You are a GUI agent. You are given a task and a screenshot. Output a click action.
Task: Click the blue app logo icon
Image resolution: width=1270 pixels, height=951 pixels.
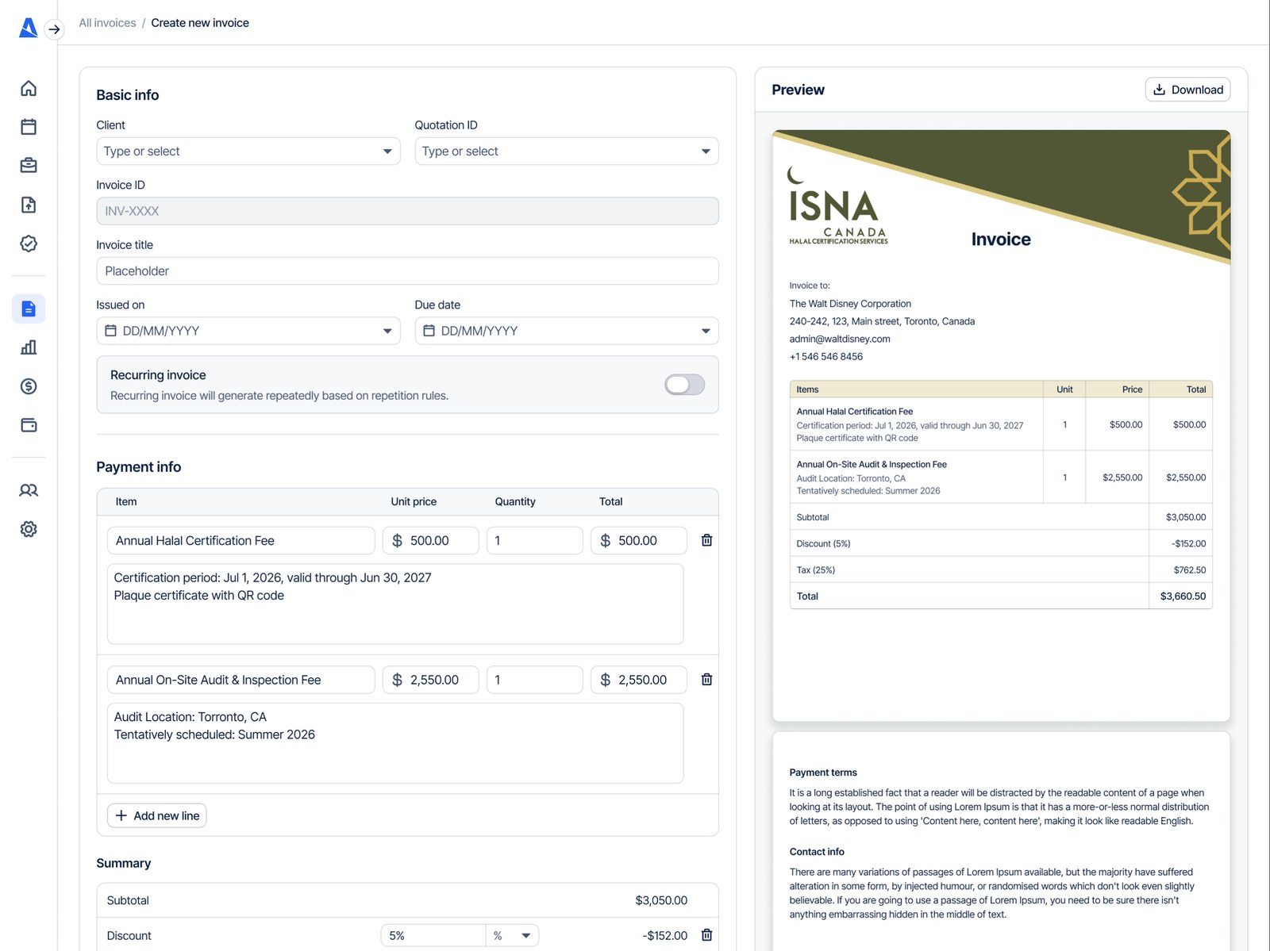click(28, 28)
